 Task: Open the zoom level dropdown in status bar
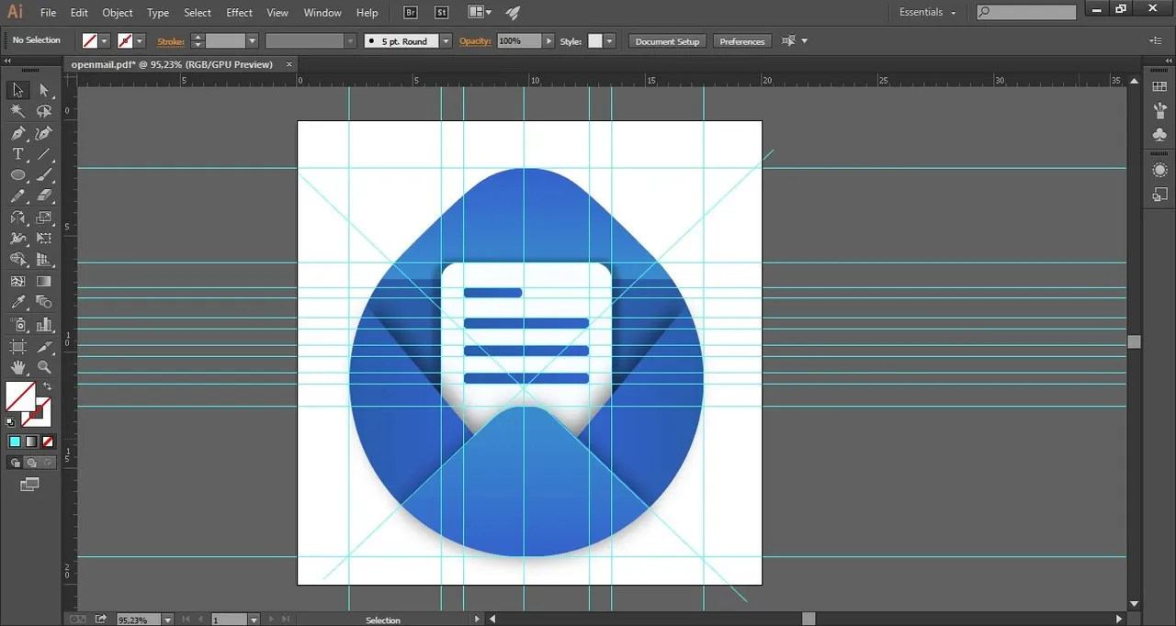[167, 620]
